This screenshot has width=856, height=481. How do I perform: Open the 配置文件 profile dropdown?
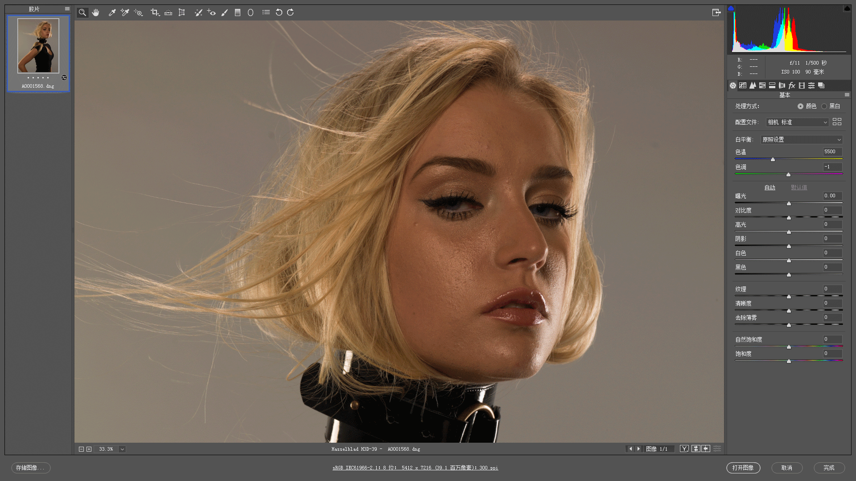pos(797,122)
